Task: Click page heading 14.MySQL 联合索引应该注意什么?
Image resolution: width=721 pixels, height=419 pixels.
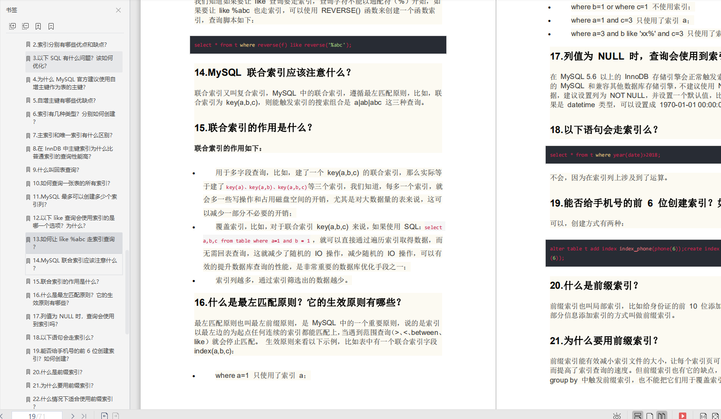Action: coord(273,73)
